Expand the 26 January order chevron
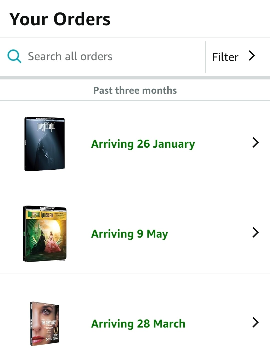Screen dimensions: 270x360 pos(255,142)
